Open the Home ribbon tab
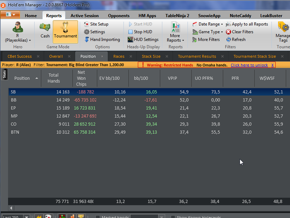 31,16
